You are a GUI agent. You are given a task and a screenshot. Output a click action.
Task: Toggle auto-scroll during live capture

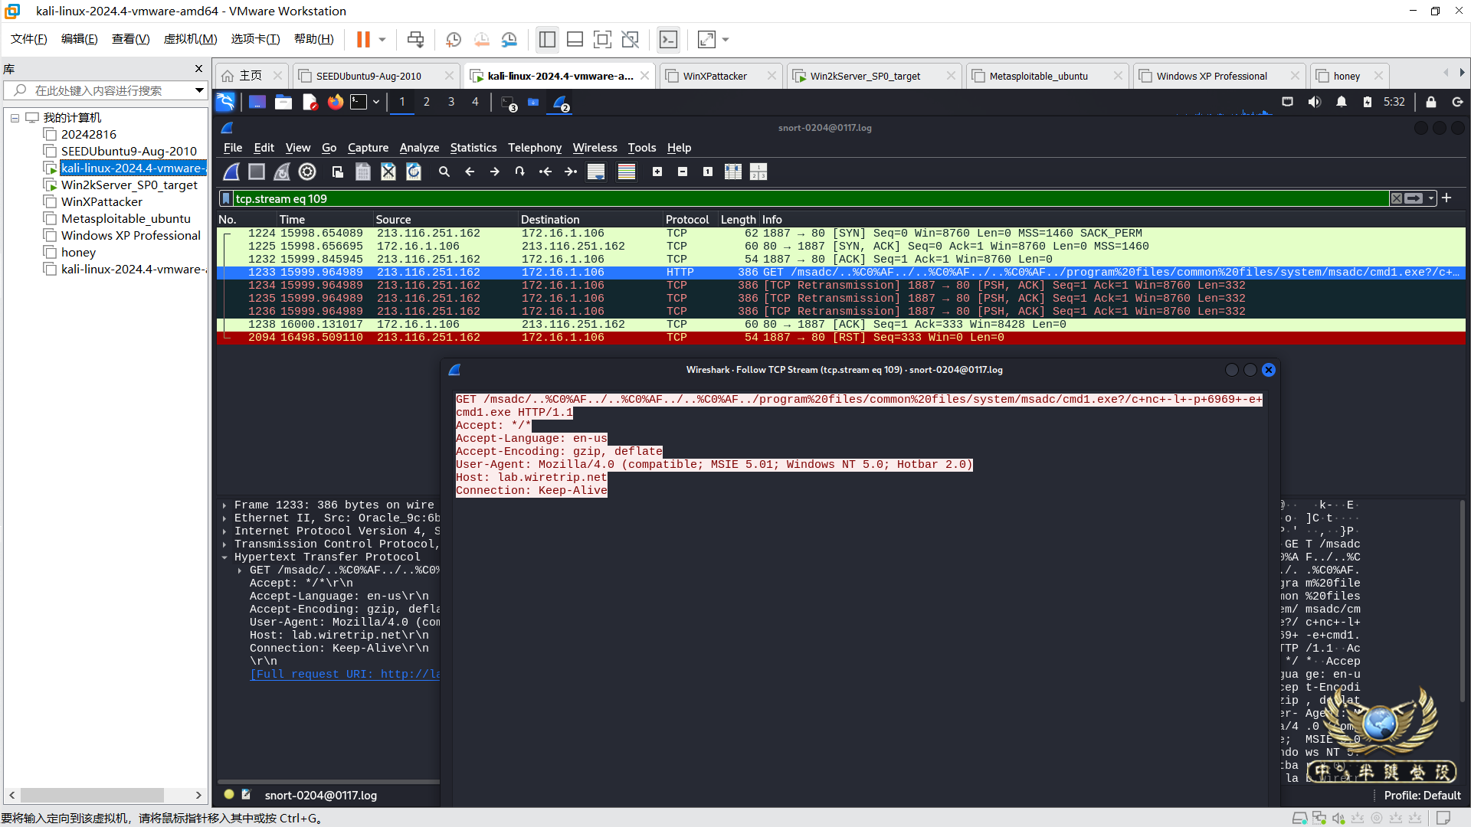(x=596, y=172)
